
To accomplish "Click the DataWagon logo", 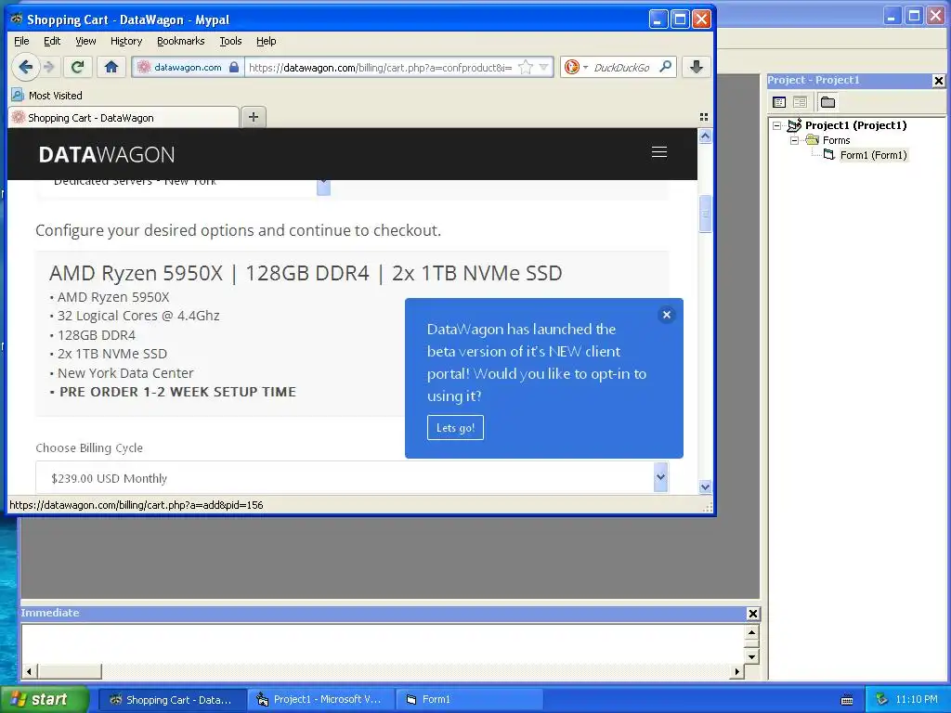I will (x=107, y=155).
